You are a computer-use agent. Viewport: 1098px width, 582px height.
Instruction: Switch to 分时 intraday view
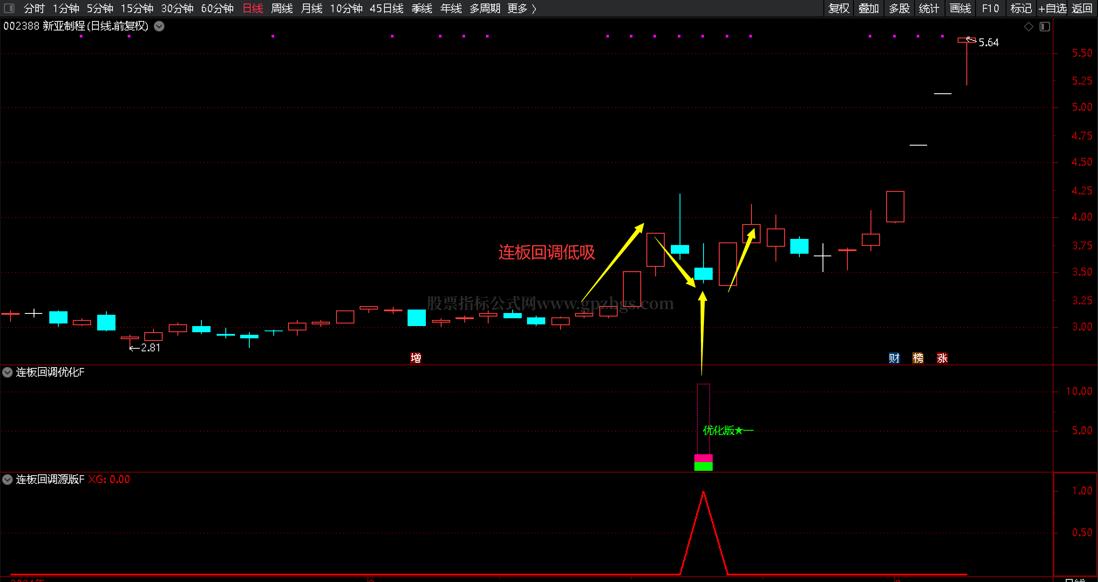tap(34, 8)
